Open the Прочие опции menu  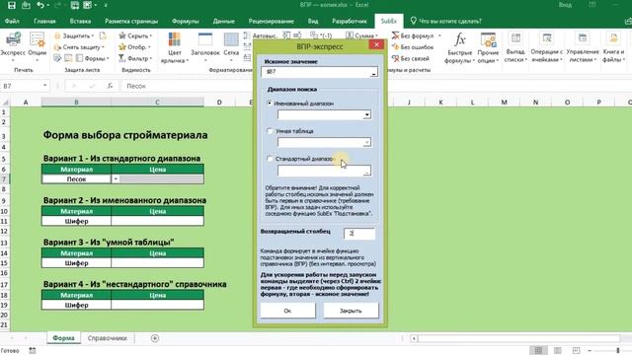click(x=488, y=47)
